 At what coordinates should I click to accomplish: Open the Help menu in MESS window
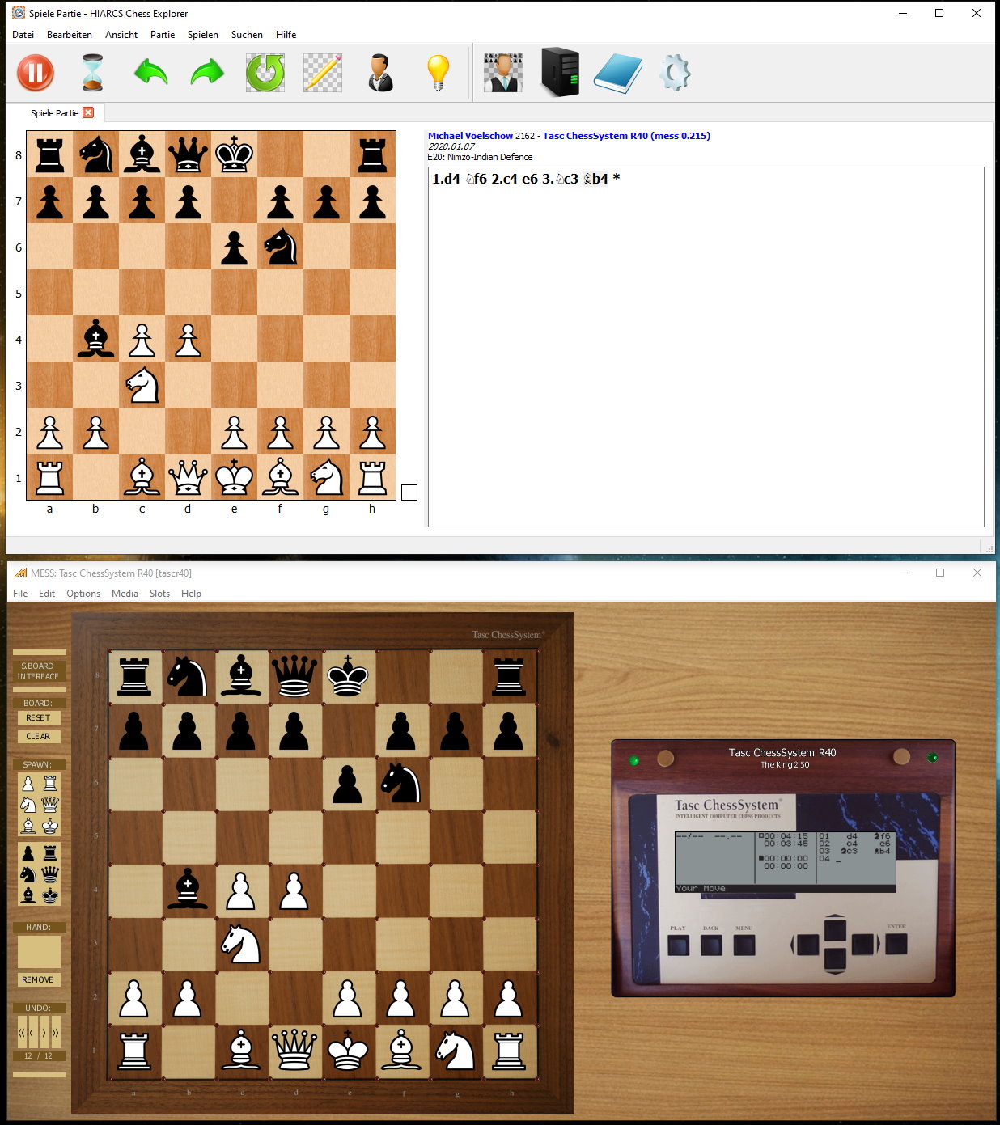coord(191,594)
